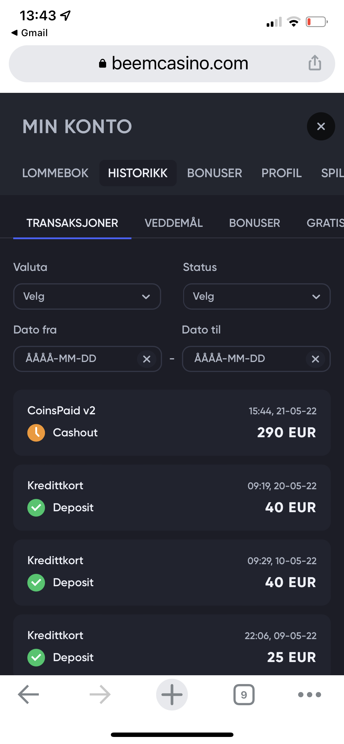The image size is (344, 744).
Task: Switch to the Lommebok tab
Action: pyautogui.click(x=55, y=173)
